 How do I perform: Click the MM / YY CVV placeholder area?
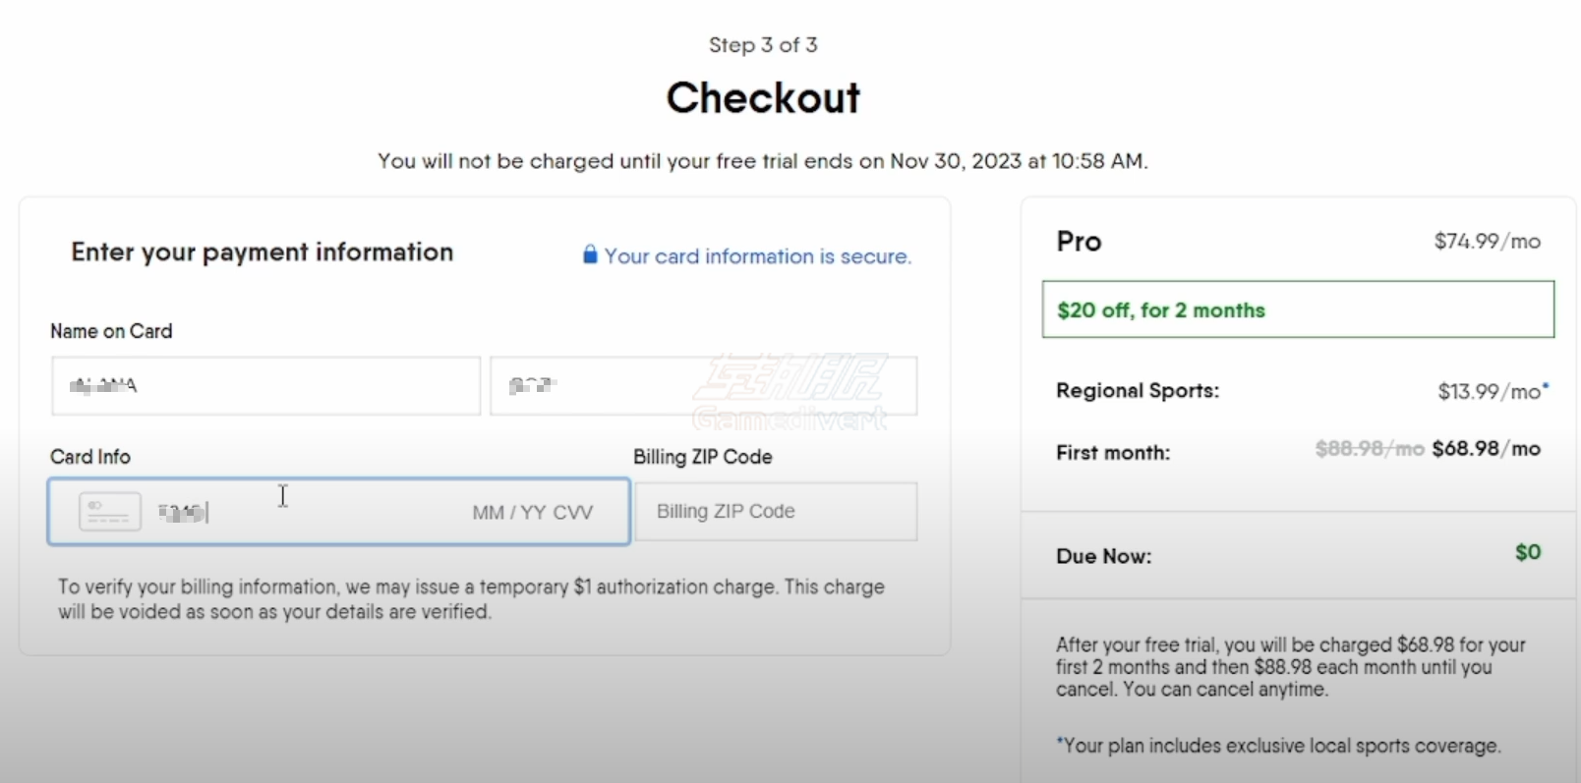click(x=532, y=512)
